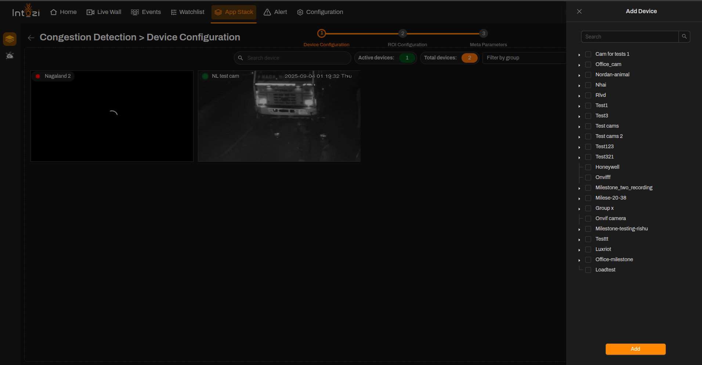Expand the Office_cam group
702x365 pixels.
point(579,65)
